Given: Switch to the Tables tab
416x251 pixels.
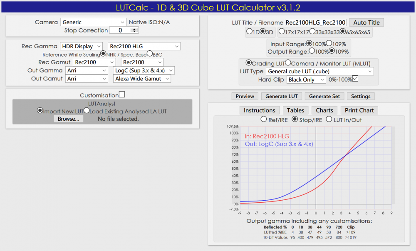Looking at the screenshot, I should coord(295,110).
